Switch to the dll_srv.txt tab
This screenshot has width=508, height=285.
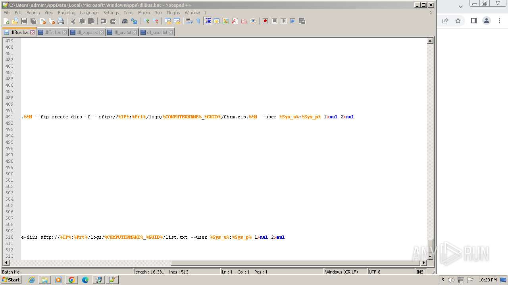point(122,32)
